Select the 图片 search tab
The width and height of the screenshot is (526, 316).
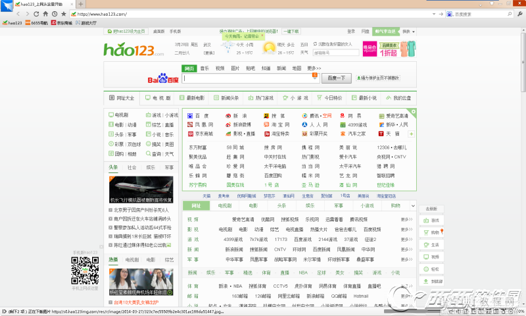pyautogui.click(x=235, y=68)
